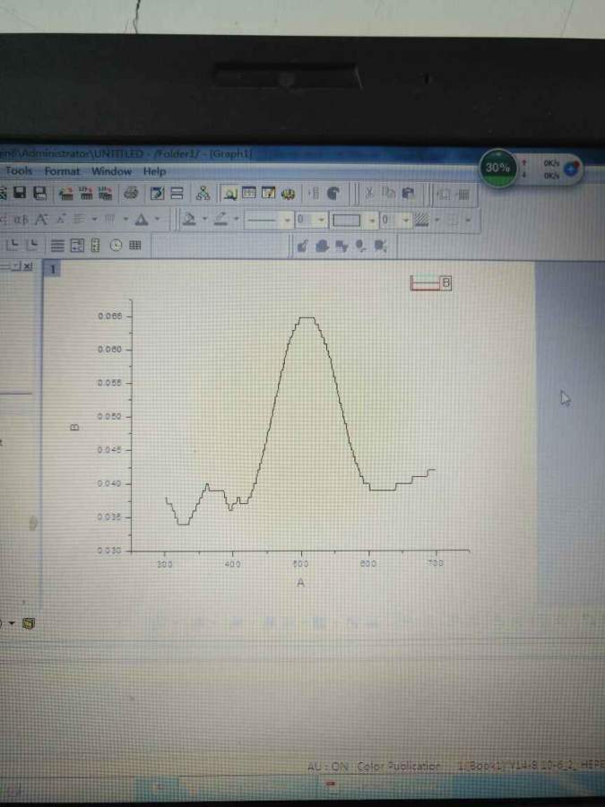This screenshot has height=807, width=605.
Task: Click the second Mask toolbar icon
Action: [322, 247]
